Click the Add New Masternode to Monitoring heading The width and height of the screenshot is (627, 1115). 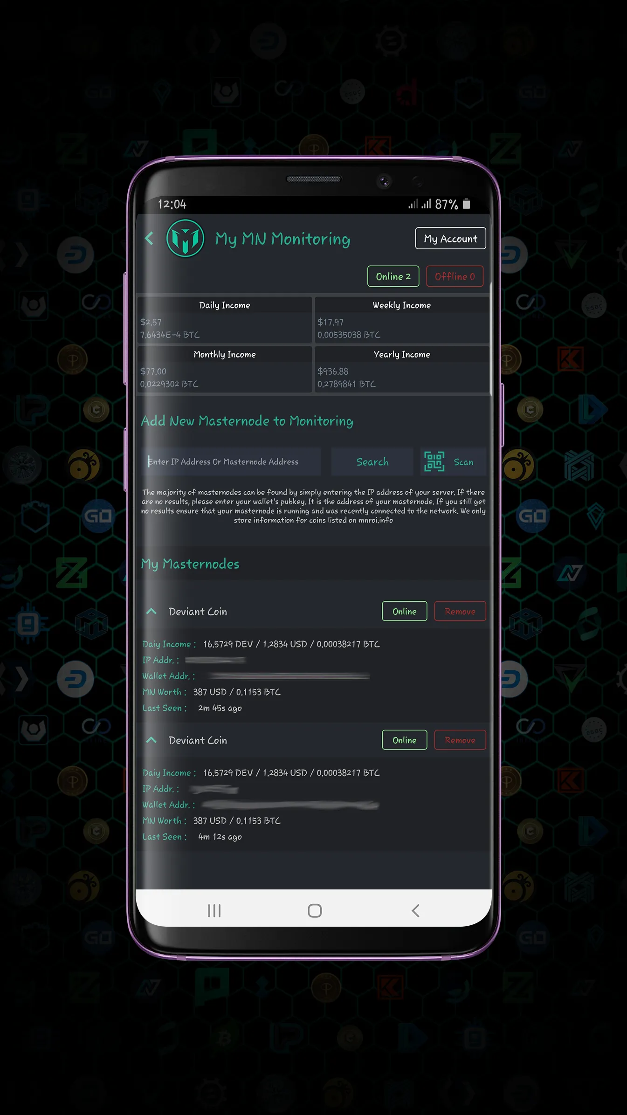(x=247, y=421)
